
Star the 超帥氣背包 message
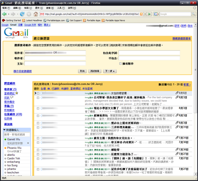[x=41, y=116]
